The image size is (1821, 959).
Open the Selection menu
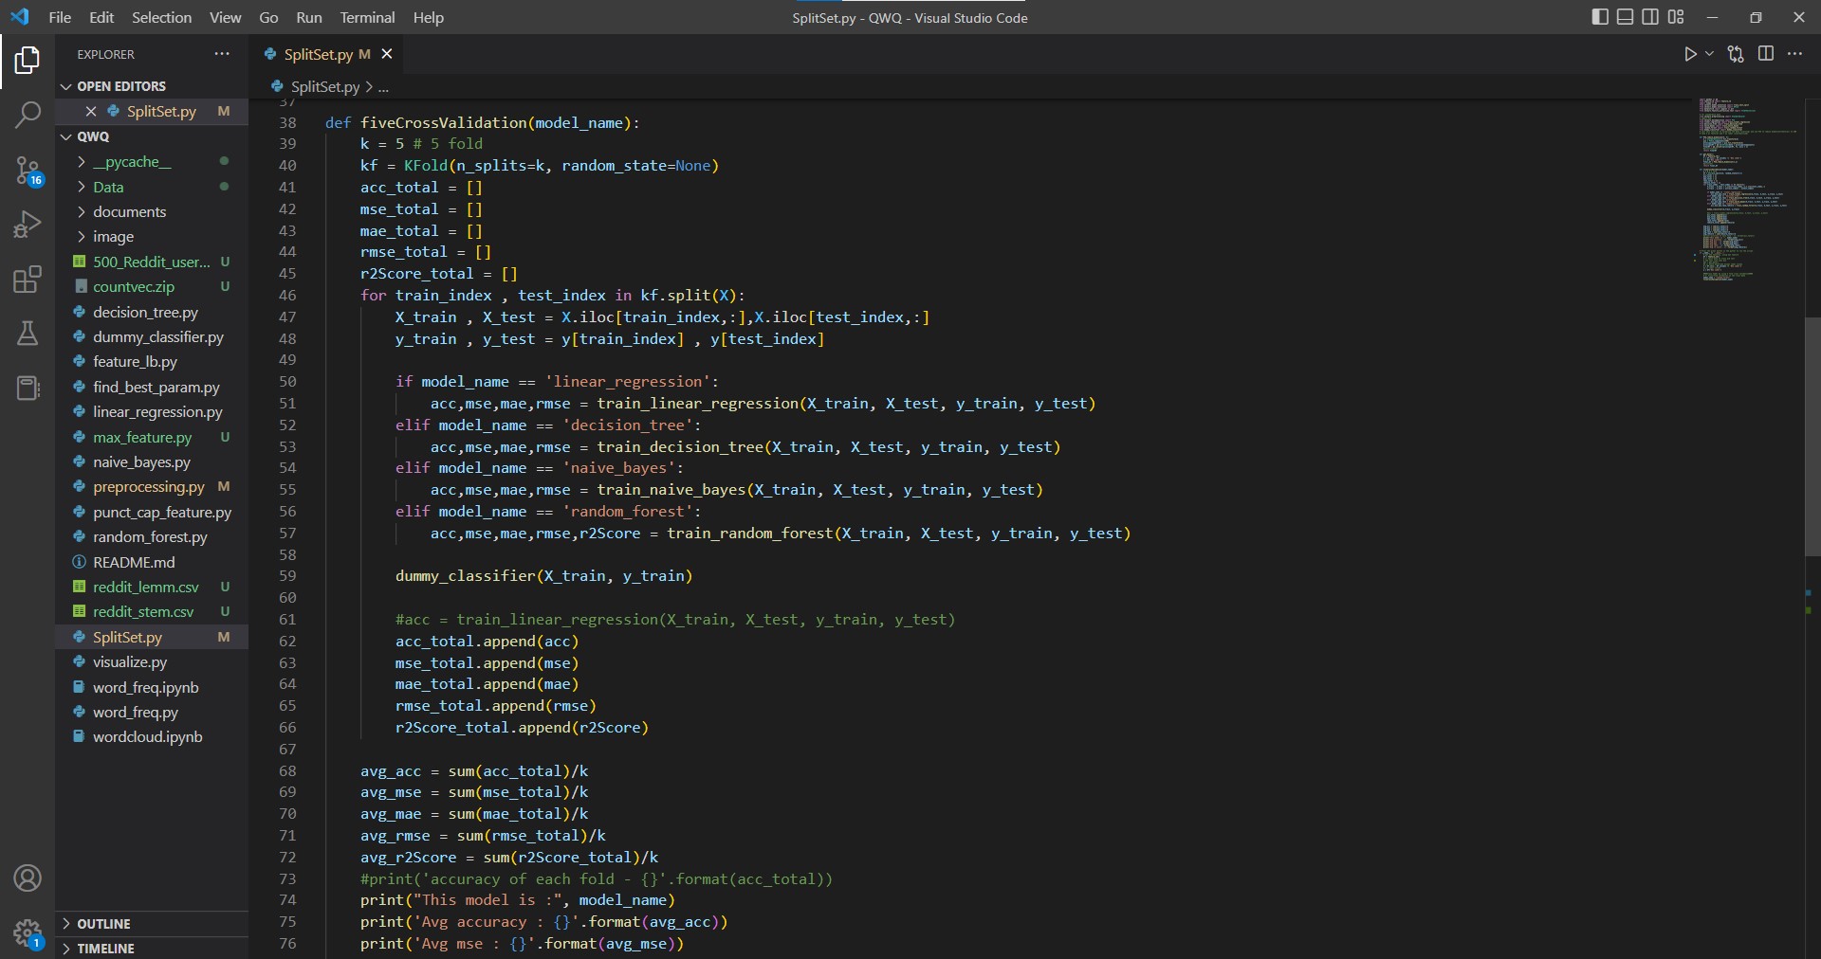point(161,17)
